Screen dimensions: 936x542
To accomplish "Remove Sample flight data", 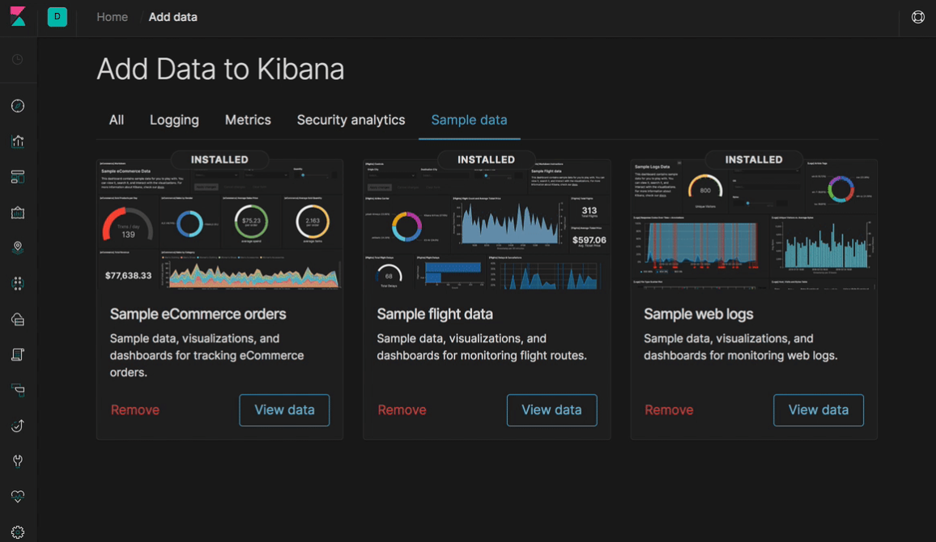I will click(x=402, y=410).
